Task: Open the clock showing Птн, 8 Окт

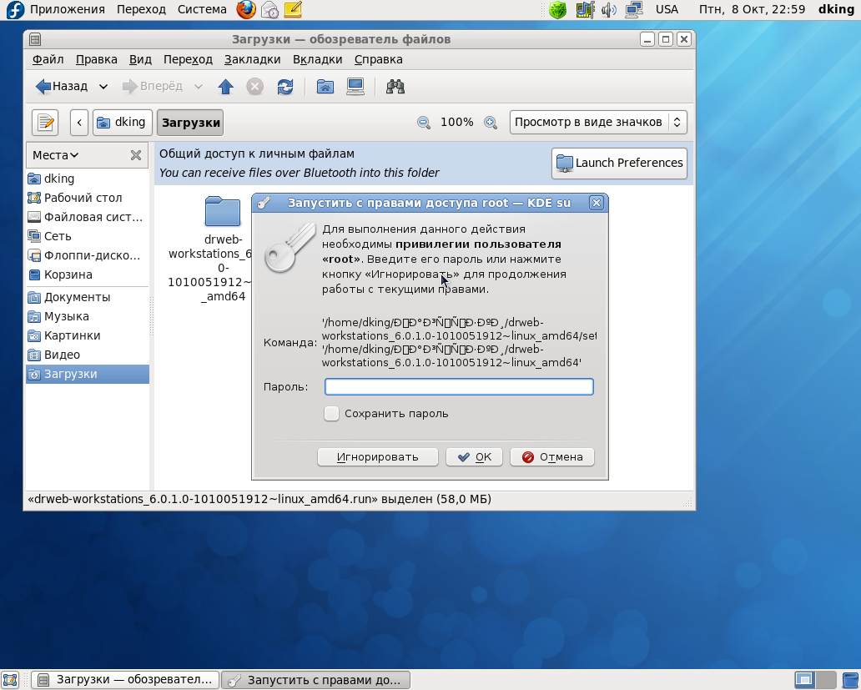Action: [x=752, y=9]
